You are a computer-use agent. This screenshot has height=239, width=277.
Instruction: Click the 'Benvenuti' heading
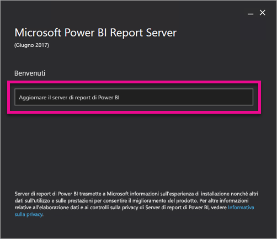(x=30, y=73)
